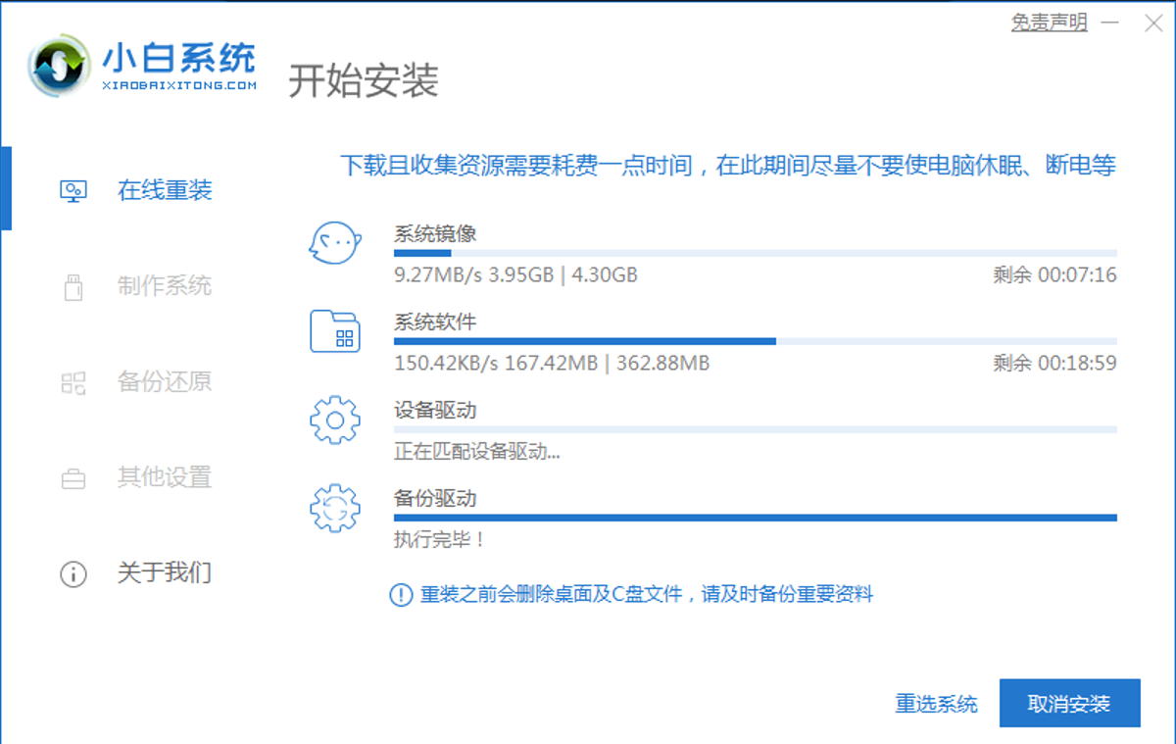Open the 免责声明 disclaimer link
The height and width of the screenshot is (744, 1176).
(x=1048, y=23)
